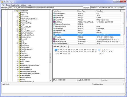The image size is (127, 97).
Task: Select the 'Ultimate' EditionID data cell
Action: pos(99,33)
